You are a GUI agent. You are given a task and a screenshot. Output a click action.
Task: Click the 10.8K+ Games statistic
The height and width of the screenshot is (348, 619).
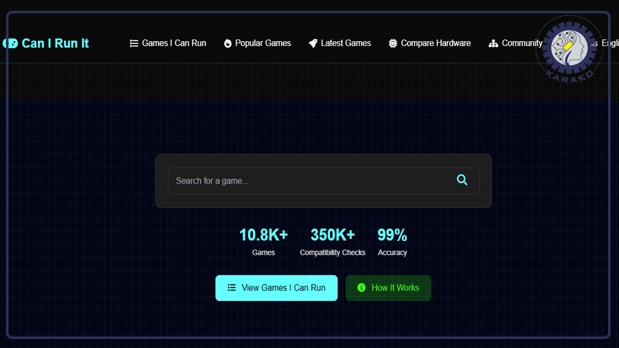tap(264, 242)
